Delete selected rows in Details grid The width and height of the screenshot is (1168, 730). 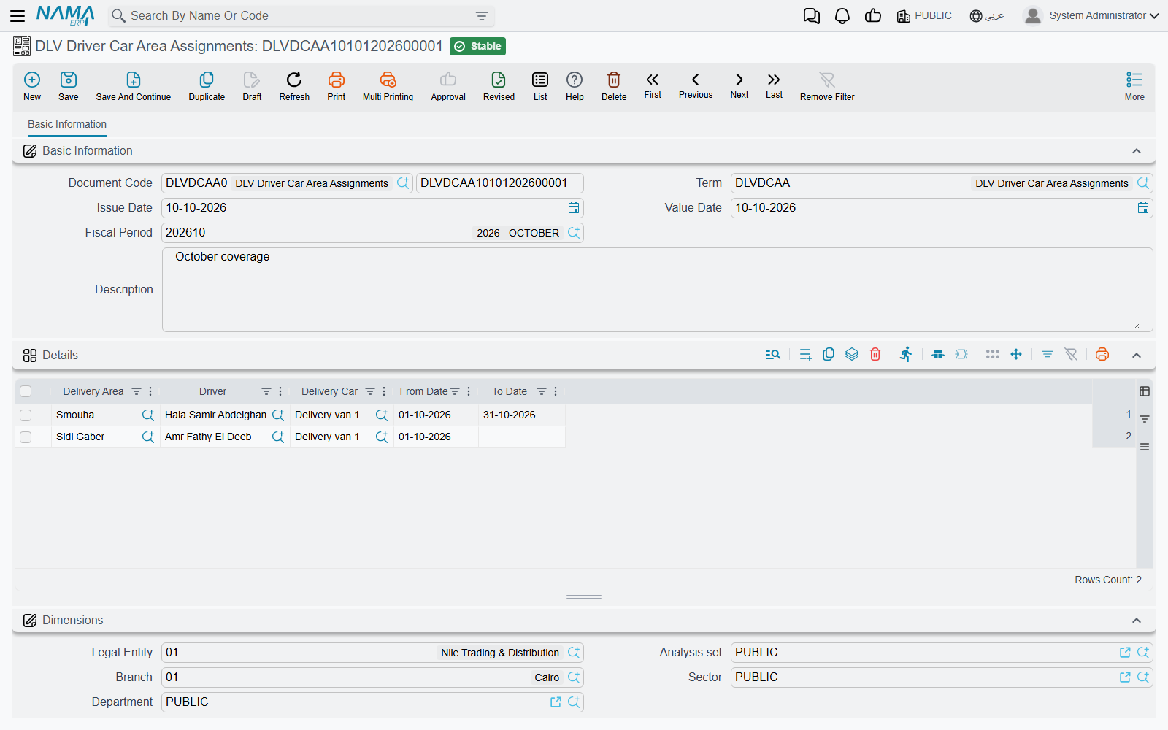point(875,355)
